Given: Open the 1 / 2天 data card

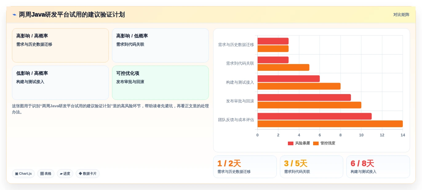Looking at the screenshot, I should pyautogui.click(x=245, y=167).
